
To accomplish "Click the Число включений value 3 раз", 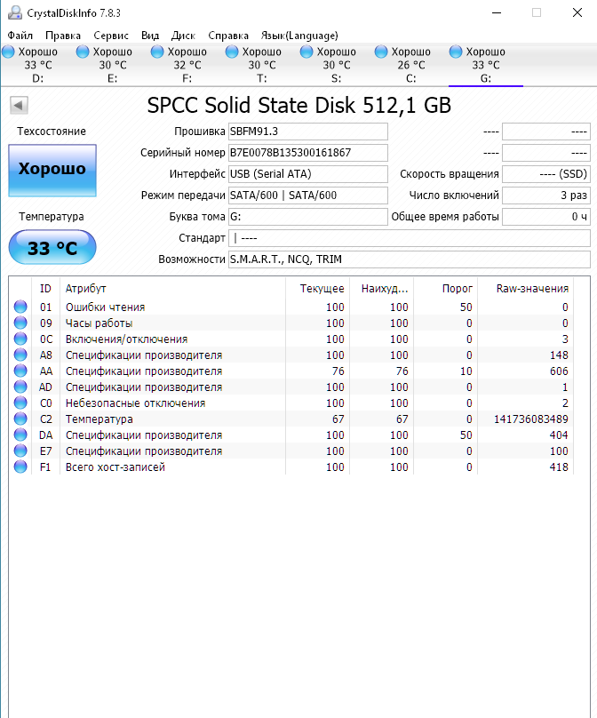I will pos(546,195).
